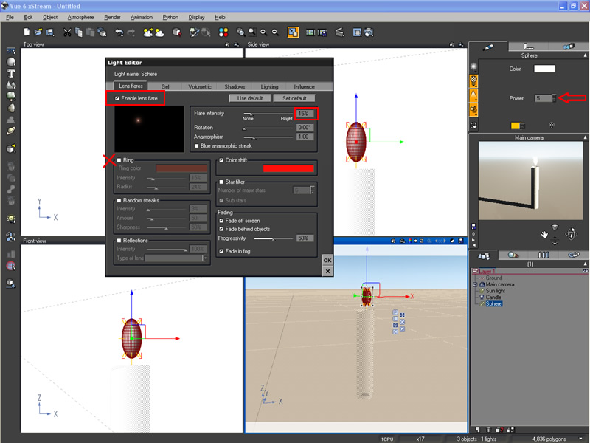Zoom in using the magnifier plus icon
Viewport: 590px width, 443px height.
coord(264,32)
